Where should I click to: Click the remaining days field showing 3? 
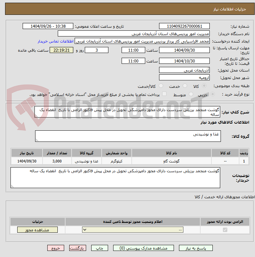[97, 50]
